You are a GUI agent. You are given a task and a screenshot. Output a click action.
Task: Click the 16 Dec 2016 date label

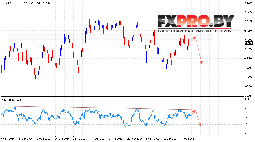coord(98,139)
